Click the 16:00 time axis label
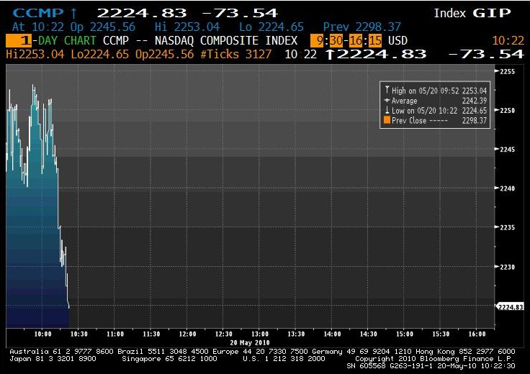530x374 pixels. [477, 334]
